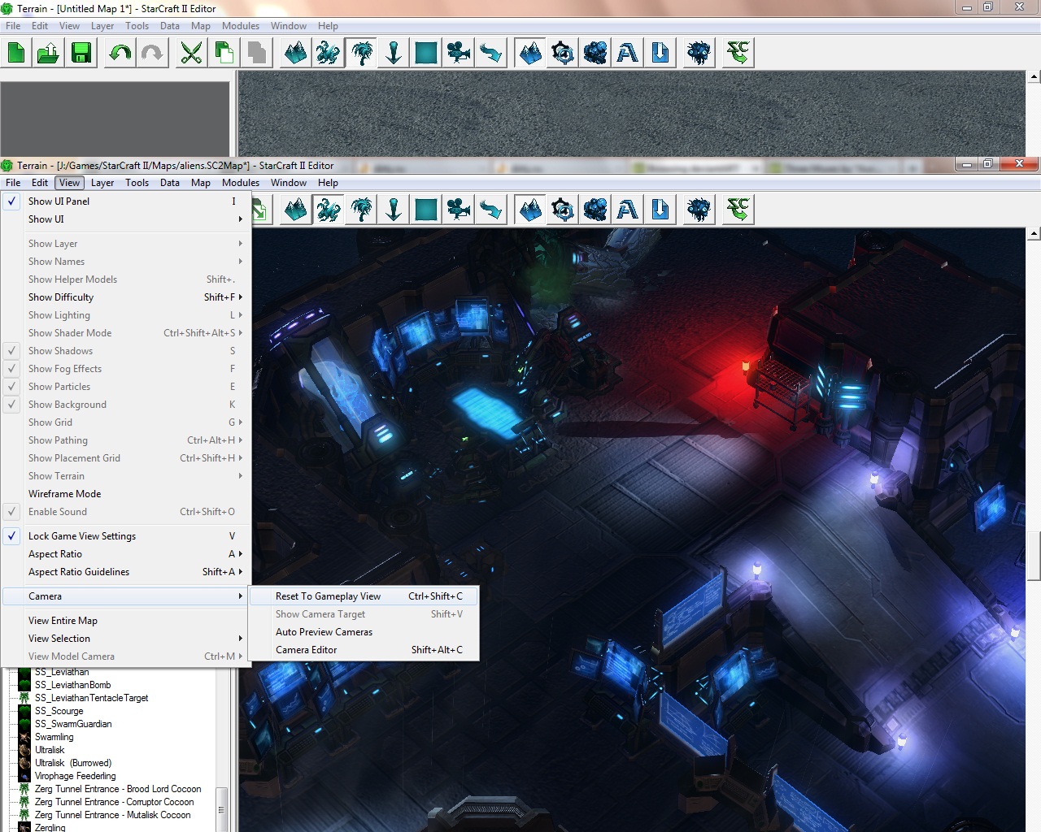Select the Cameras layer icon in the aliens map toolbar

(459, 210)
